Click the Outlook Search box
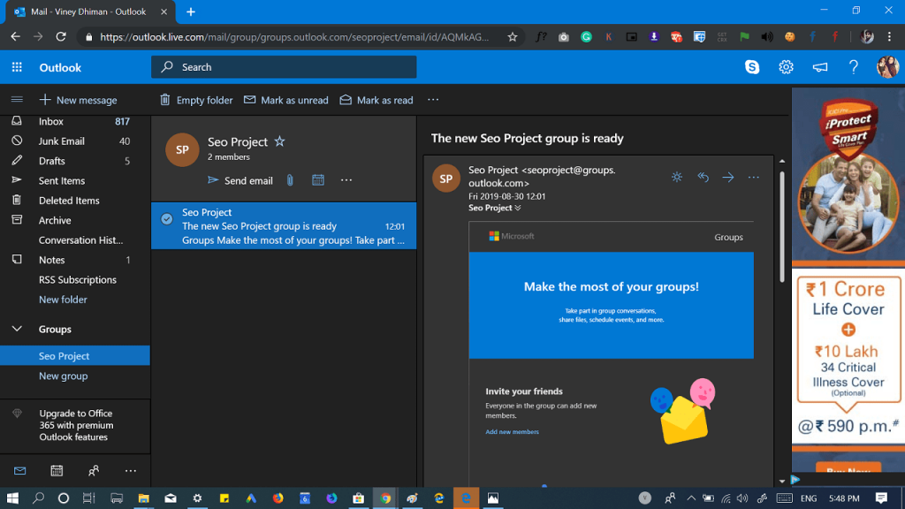The image size is (905, 509). click(284, 67)
